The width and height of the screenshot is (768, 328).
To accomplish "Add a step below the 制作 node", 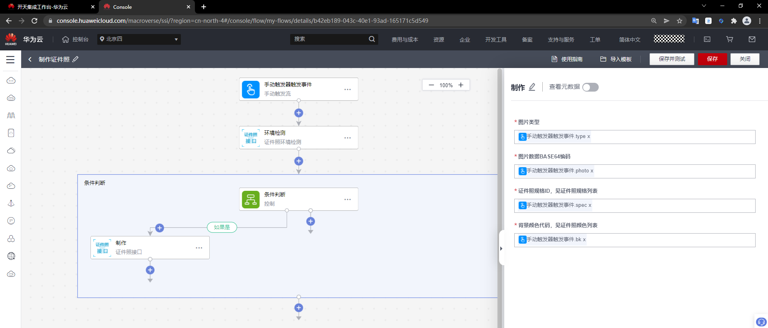I will (150, 270).
